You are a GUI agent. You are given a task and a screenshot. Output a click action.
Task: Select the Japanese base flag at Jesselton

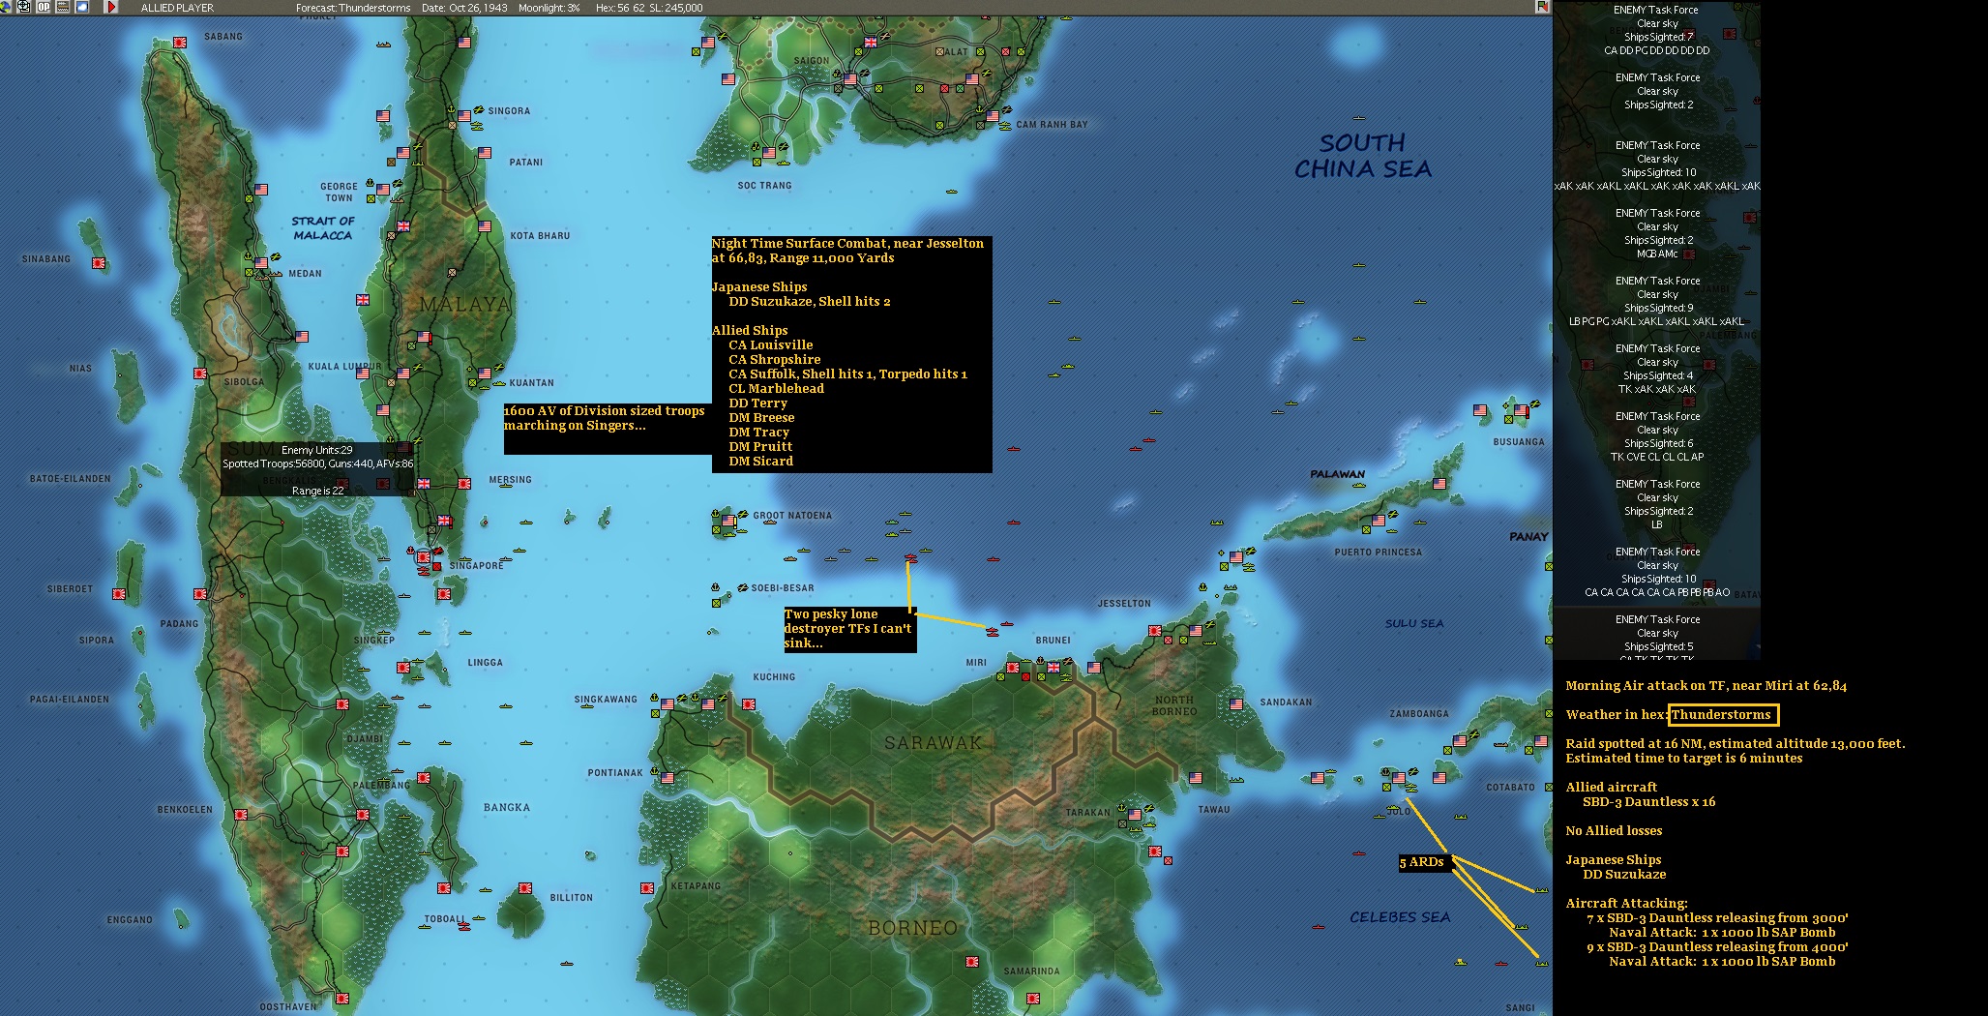[x=1155, y=631]
